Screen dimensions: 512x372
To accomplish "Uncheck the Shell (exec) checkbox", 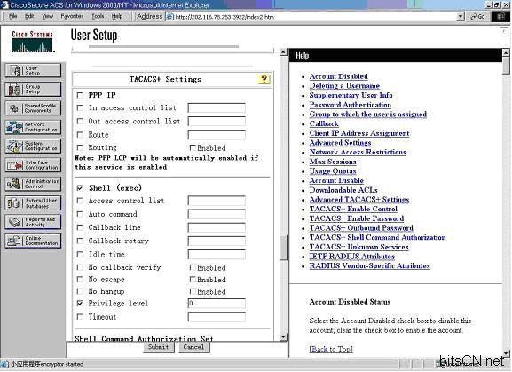I will pyautogui.click(x=80, y=188).
